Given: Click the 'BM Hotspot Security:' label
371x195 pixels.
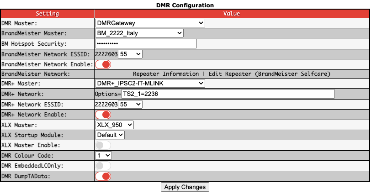Looking at the screenshot, I should click(x=34, y=44).
